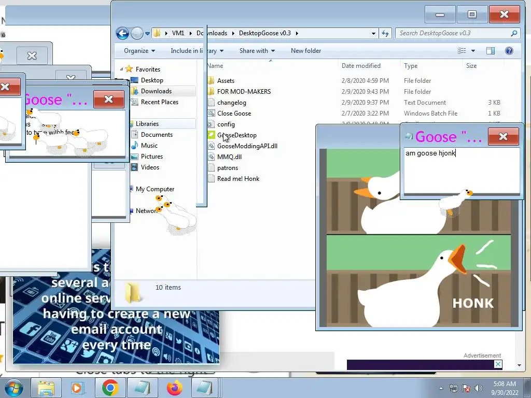Close the right-hand Goose note window
The height and width of the screenshot is (398, 531).
[503, 136]
